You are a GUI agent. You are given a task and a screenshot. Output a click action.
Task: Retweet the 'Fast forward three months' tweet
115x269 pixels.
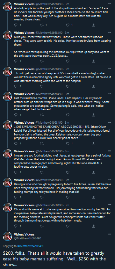(x=42, y=115)
